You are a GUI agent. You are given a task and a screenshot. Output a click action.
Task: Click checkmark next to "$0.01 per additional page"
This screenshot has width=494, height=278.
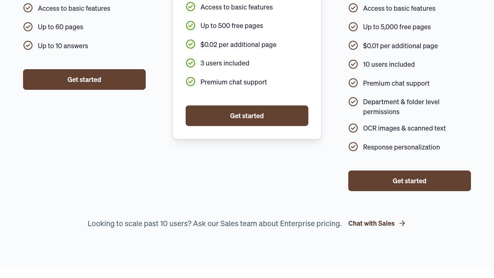[x=353, y=45]
